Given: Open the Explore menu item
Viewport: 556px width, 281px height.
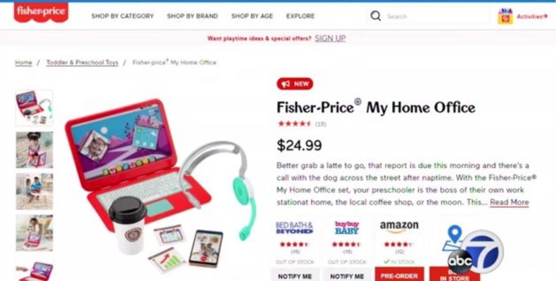Looking at the screenshot, I should coord(301,16).
